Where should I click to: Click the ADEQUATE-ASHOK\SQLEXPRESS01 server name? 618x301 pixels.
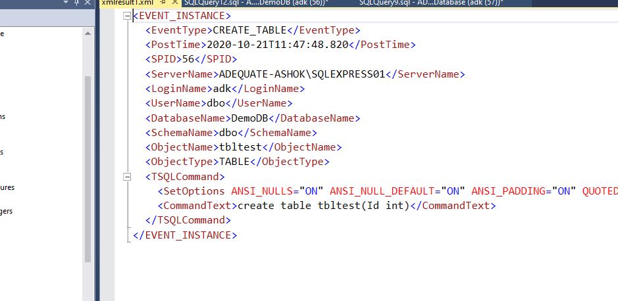[x=302, y=74]
